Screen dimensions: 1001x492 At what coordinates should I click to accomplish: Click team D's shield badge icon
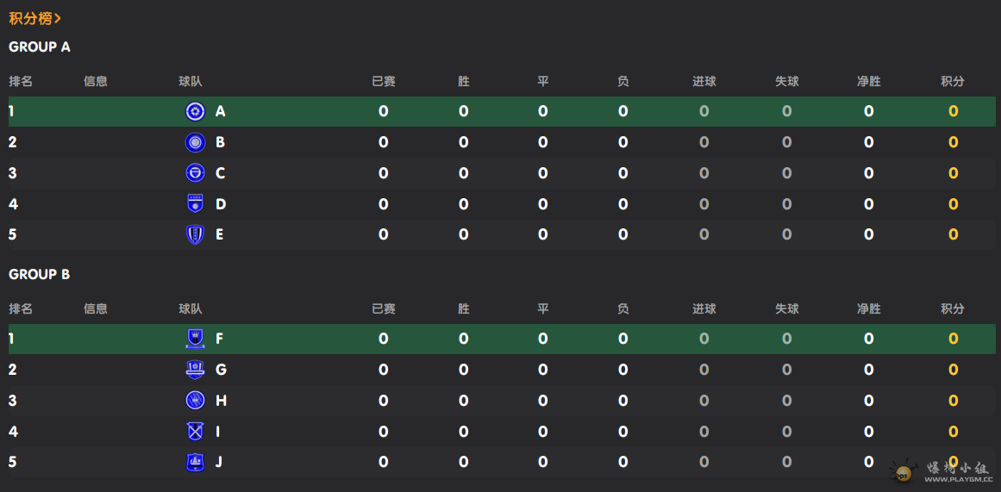(x=196, y=204)
